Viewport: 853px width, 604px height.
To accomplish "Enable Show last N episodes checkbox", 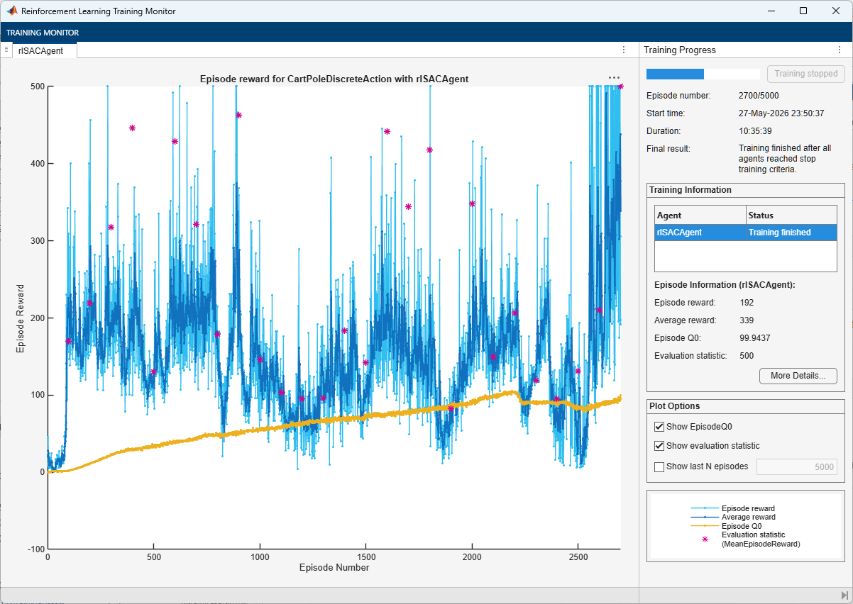I will (x=659, y=466).
